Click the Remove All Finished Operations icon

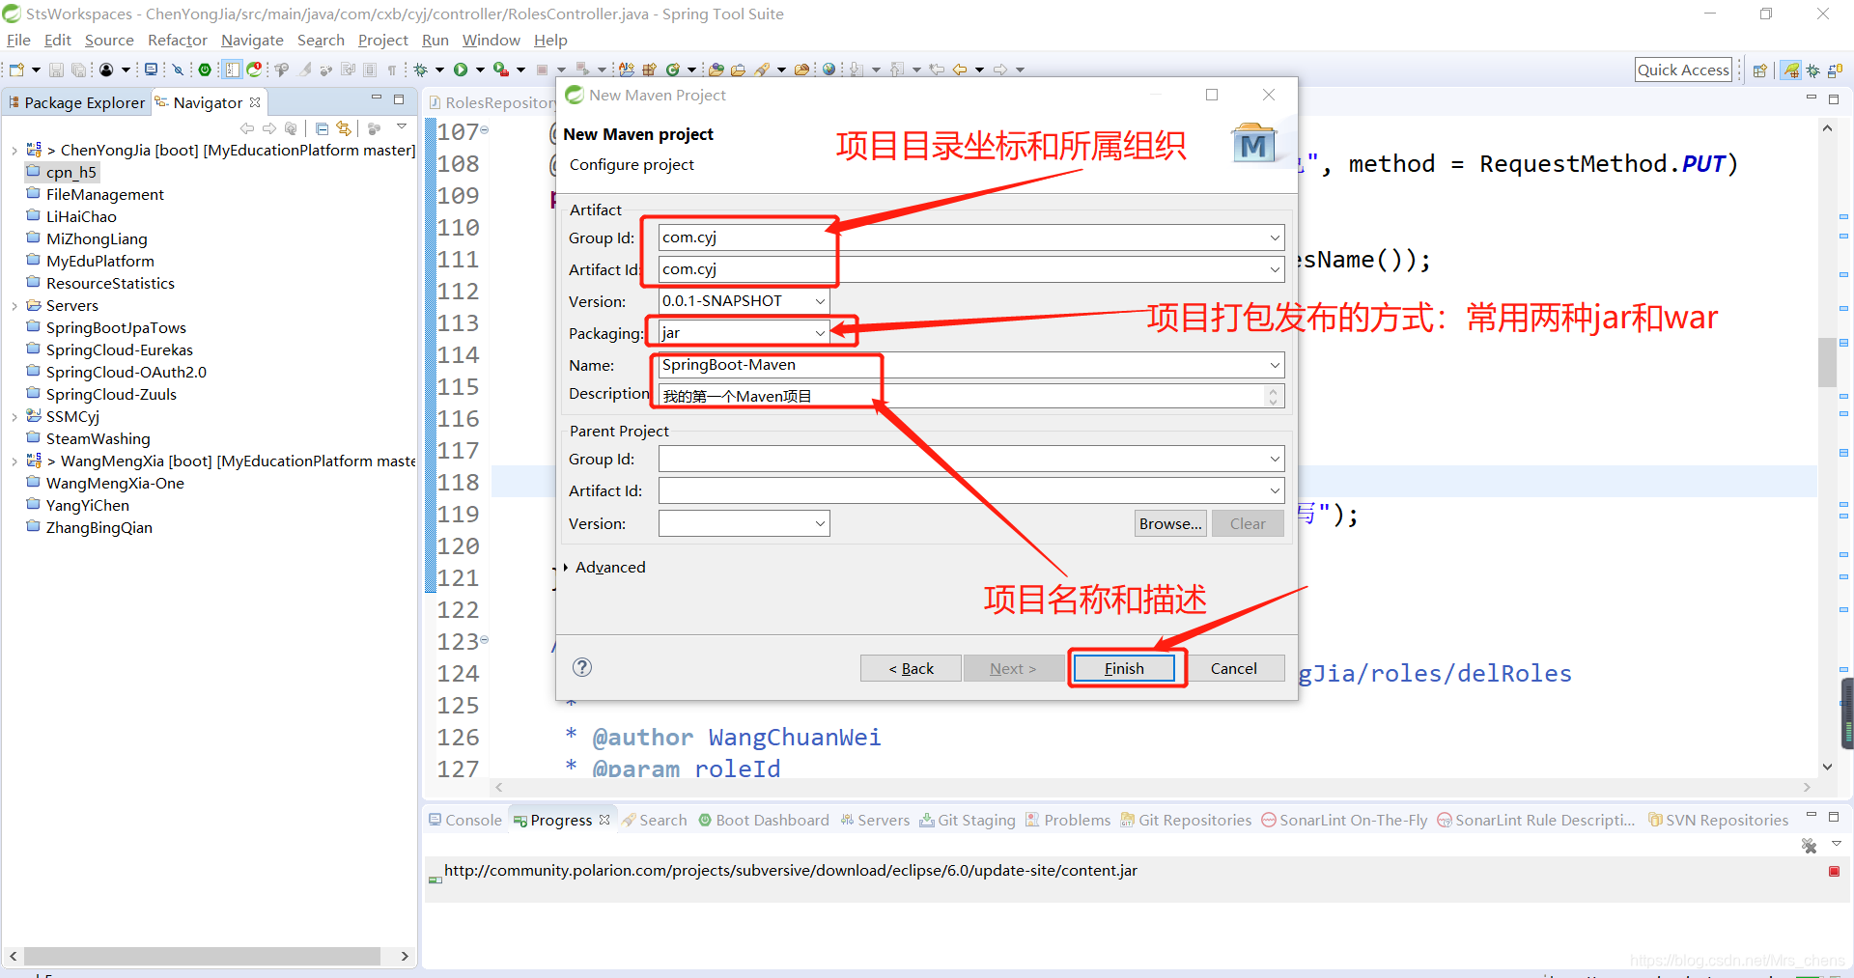(x=1809, y=846)
